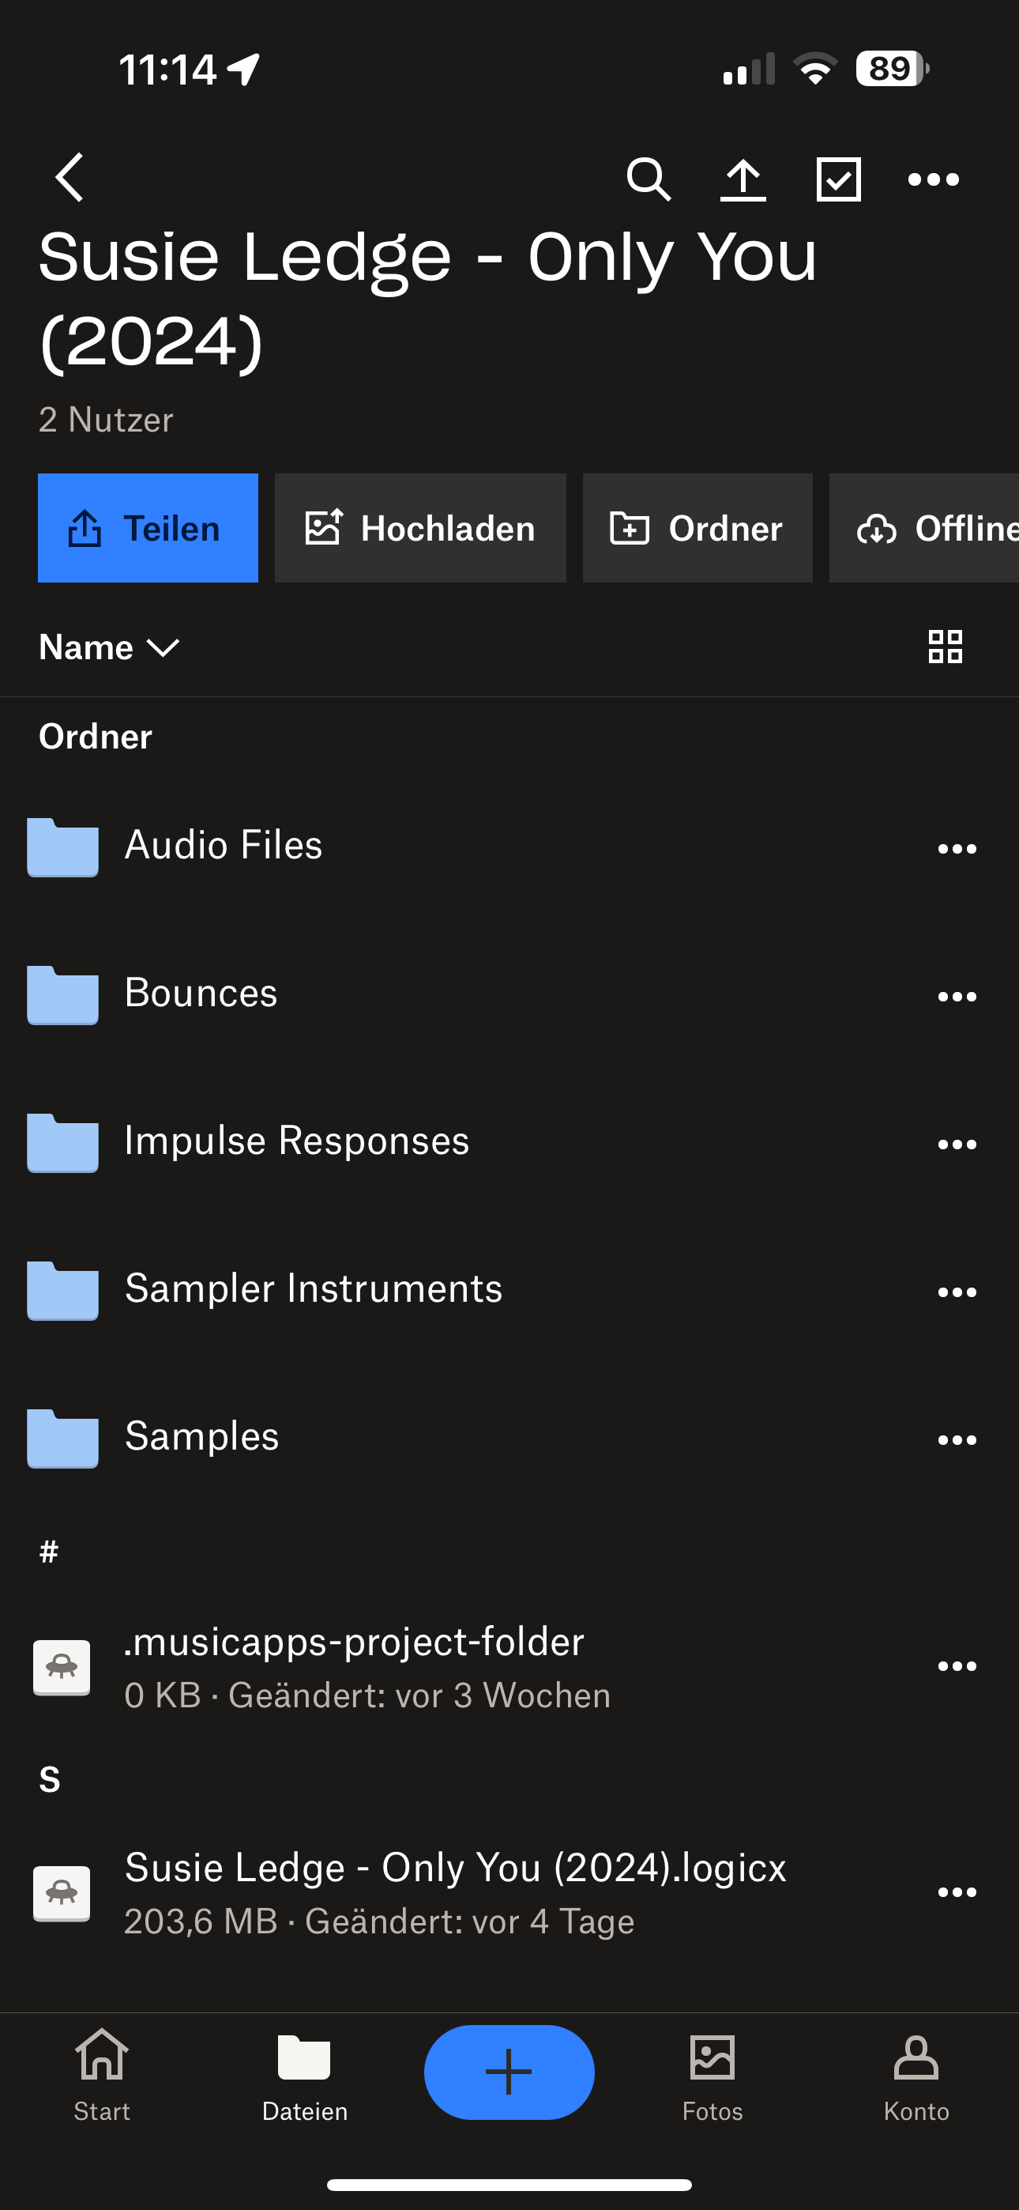This screenshot has width=1019, height=2210.
Task: Open options for Audio Files folder
Action: (x=957, y=848)
